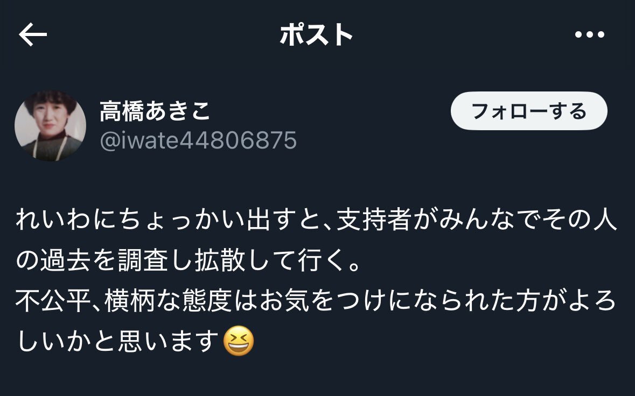Tap the laughing emoji in the post
The image size is (635, 396).
pyautogui.click(x=239, y=341)
